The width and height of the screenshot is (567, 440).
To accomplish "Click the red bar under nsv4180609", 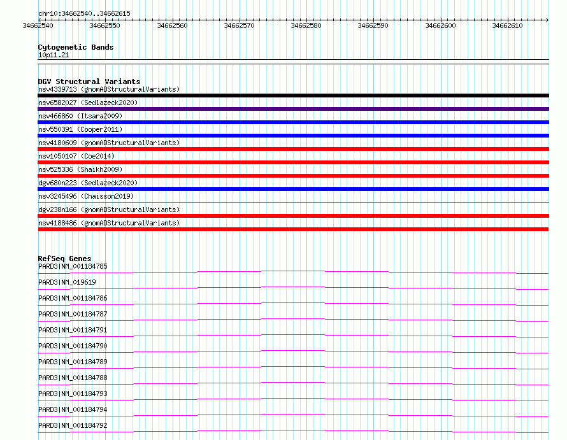I will click(x=293, y=149).
